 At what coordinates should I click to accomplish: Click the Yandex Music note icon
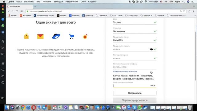point(85,36)
